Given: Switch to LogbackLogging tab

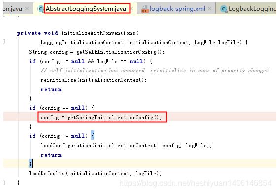Looking at the screenshot, I should pos(252,9).
